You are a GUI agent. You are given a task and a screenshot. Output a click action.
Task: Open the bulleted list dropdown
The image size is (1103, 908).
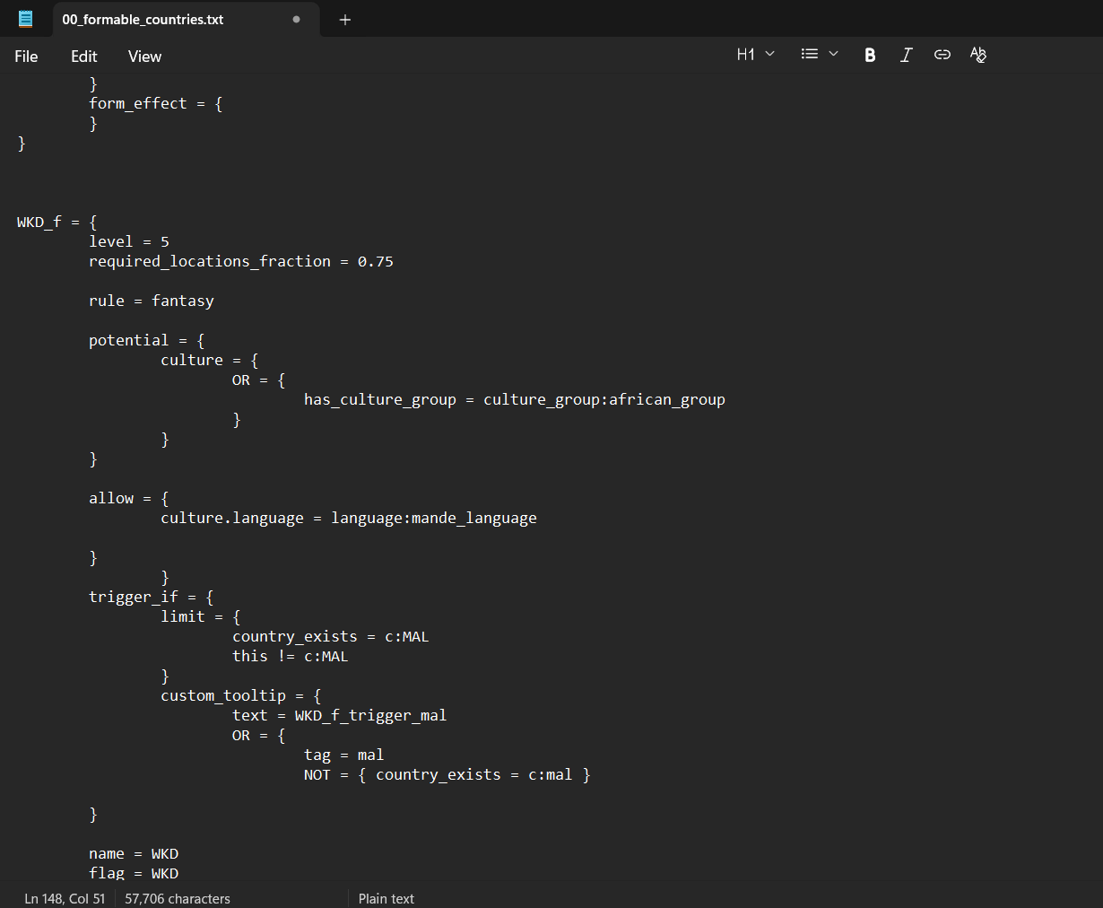click(x=820, y=55)
